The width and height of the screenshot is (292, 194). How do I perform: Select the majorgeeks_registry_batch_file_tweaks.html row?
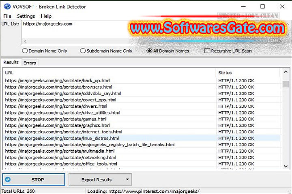click(x=142, y=145)
